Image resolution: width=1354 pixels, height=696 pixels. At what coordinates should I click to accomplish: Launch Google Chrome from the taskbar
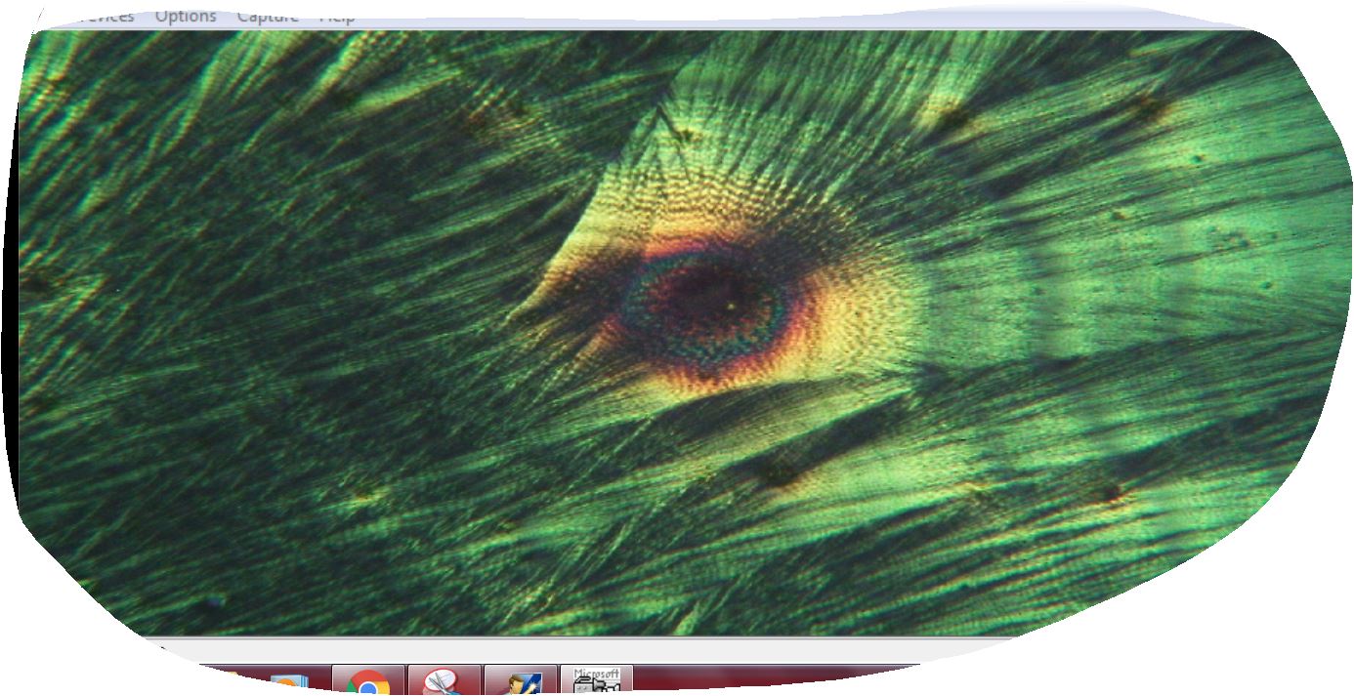click(368, 682)
